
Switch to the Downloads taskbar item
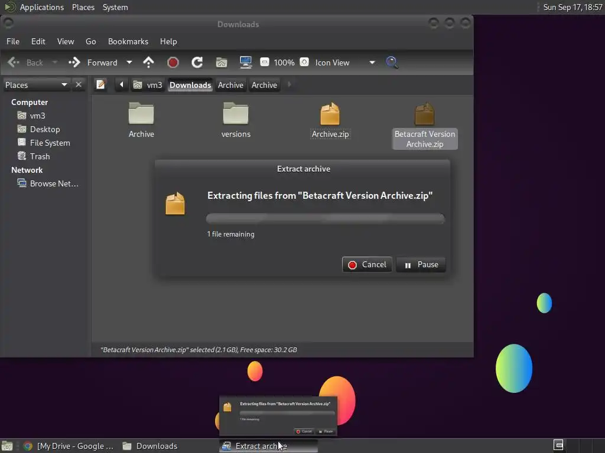click(x=150, y=446)
